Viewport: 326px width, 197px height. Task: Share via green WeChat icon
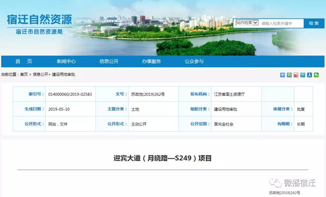click(316, 75)
